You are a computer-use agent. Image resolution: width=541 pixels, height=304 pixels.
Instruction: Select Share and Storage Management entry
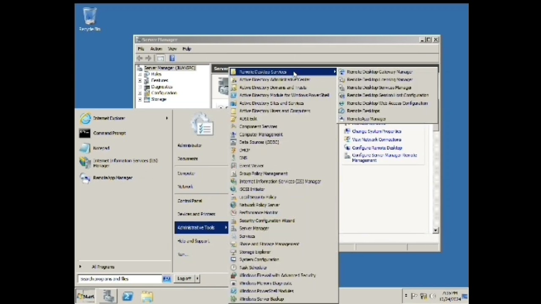[x=284, y=244]
